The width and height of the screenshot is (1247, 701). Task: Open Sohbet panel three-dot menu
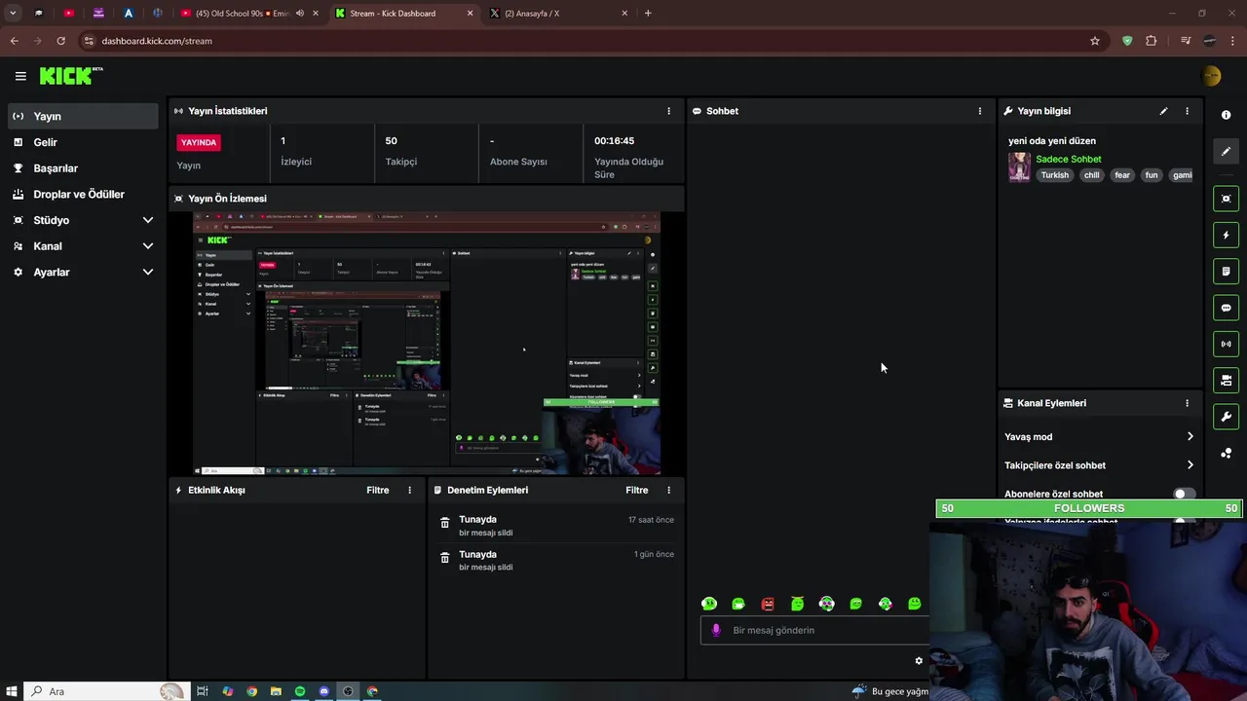tap(980, 111)
